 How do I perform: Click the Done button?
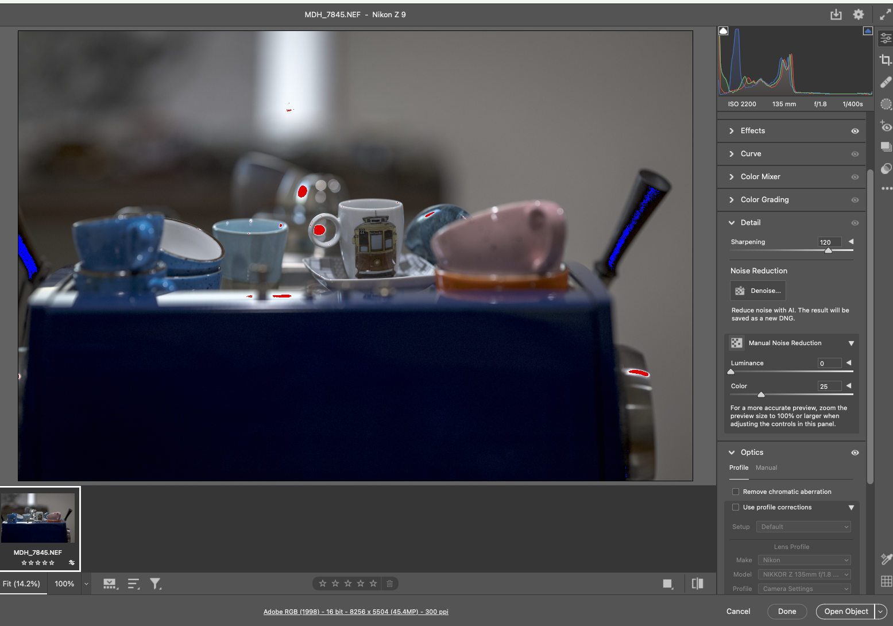(x=787, y=612)
